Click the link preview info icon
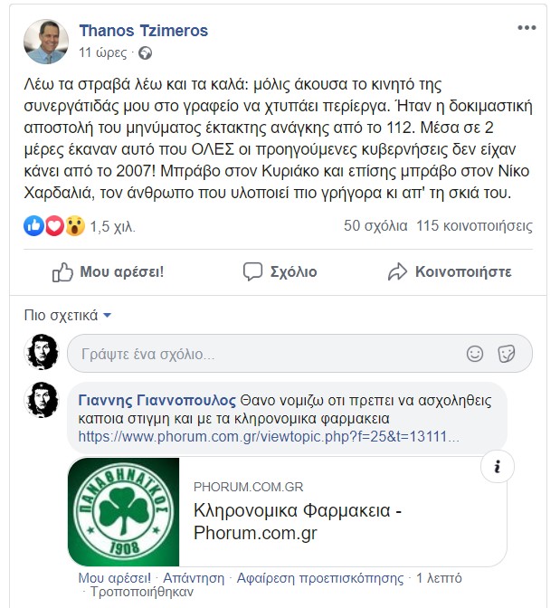This screenshot has width=560, height=608. (498, 468)
